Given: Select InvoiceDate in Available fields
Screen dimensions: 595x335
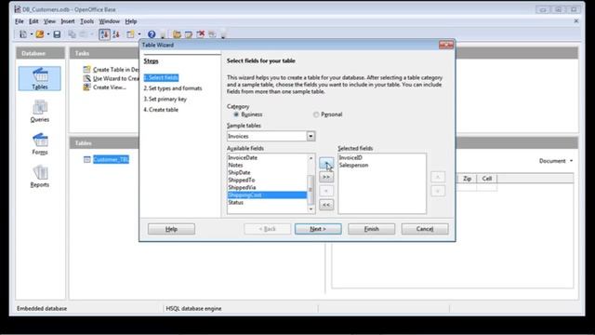Looking at the screenshot, I should pos(267,157).
